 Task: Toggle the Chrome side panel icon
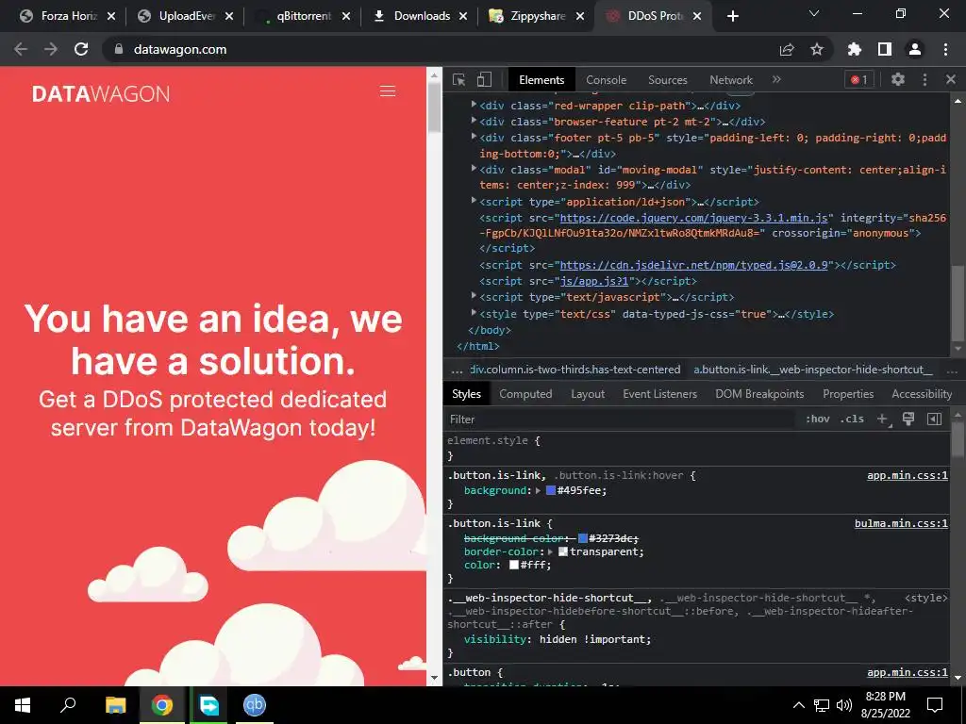tap(885, 49)
